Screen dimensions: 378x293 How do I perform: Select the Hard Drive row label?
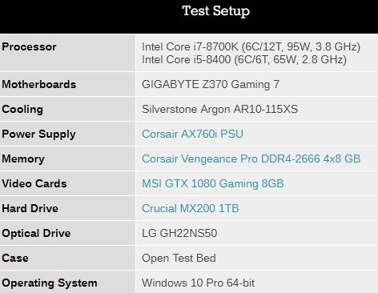(30, 208)
